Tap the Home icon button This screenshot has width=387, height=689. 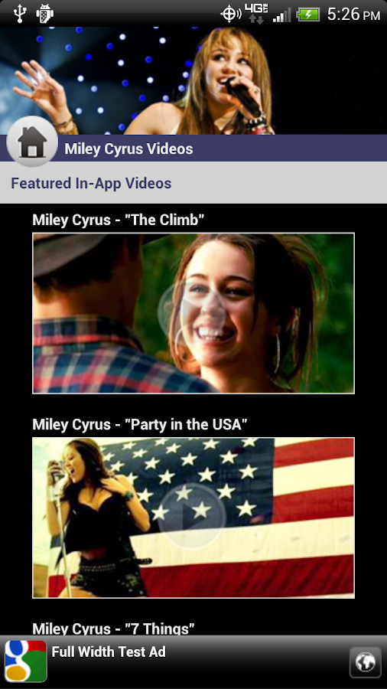coord(32,142)
